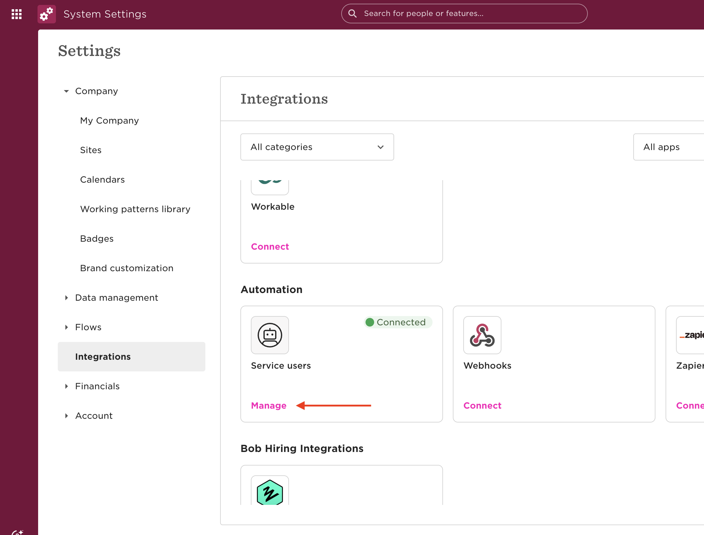
Task: Click Manage on Service users card
Action: pyautogui.click(x=268, y=405)
